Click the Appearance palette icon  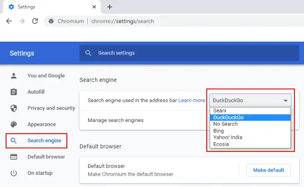point(13,125)
